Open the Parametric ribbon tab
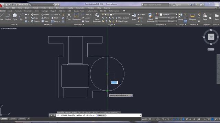The width and height of the screenshot is (220, 123). point(28,11)
